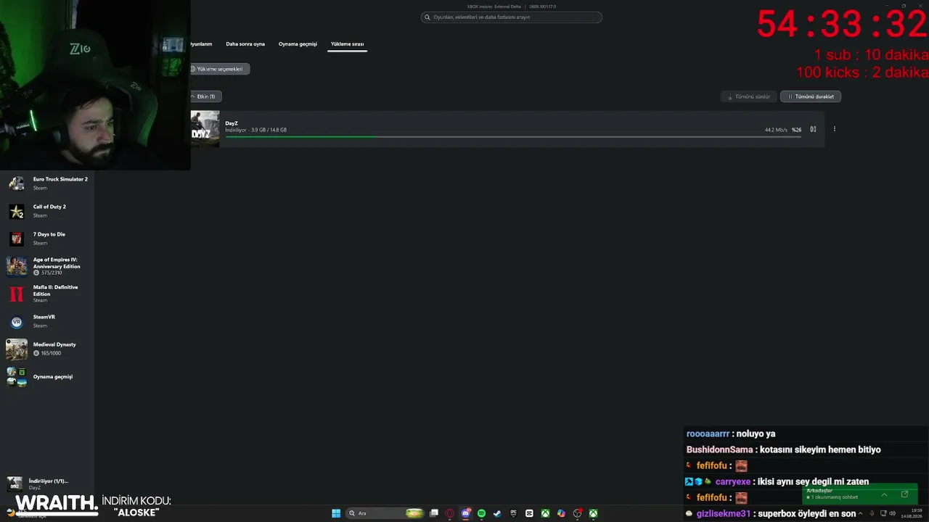Pause the DayZ download
This screenshot has height=522, width=929.
click(x=813, y=129)
